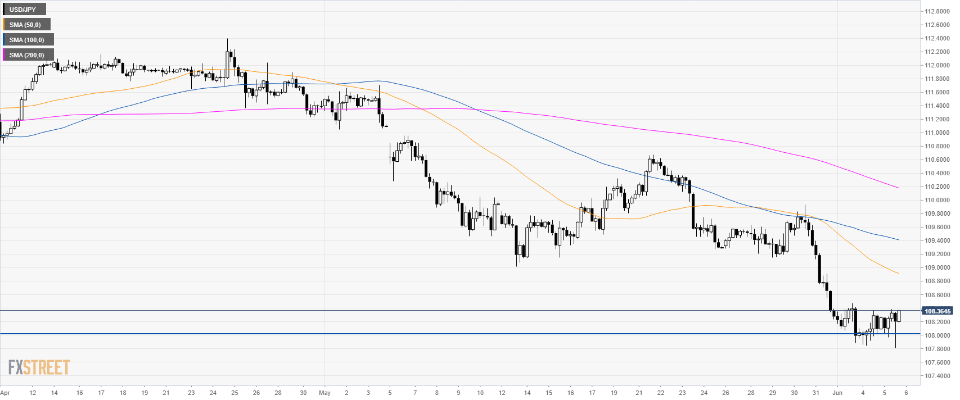Click the magenta SMA 200 color marker

4,55
